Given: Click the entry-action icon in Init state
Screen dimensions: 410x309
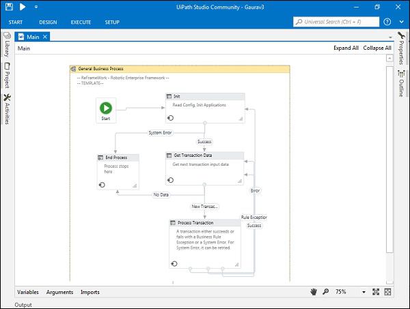Looking at the screenshot, I should (170, 118).
